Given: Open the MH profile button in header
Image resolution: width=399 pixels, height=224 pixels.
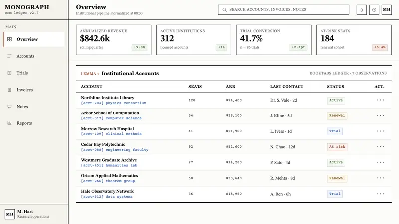Looking at the screenshot, I should click(386, 10).
